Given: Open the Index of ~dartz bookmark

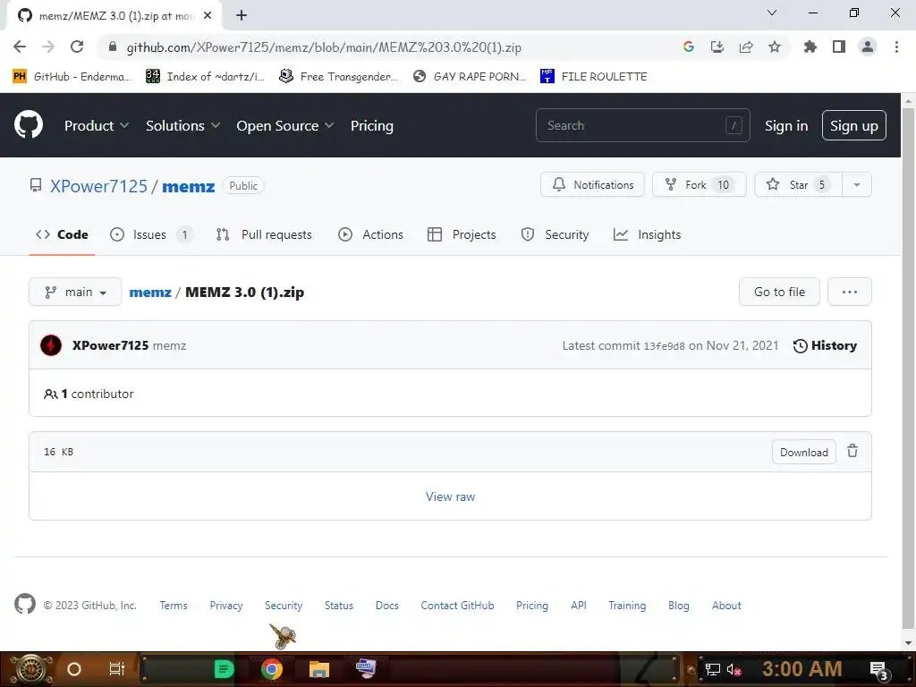Looking at the screenshot, I should [x=205, y=77].
